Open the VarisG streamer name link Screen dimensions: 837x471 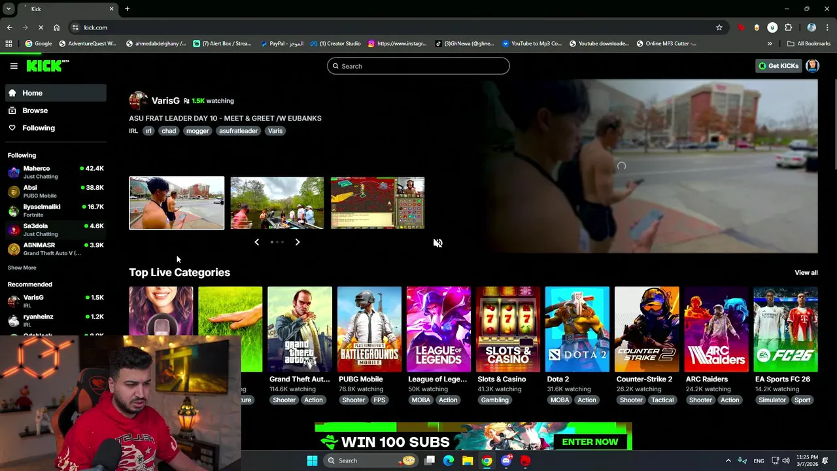165,101
